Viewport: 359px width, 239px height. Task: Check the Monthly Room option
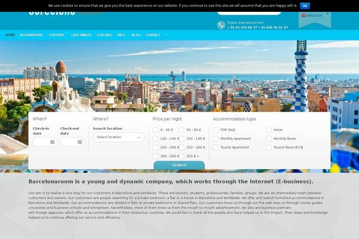coord(269,139)
